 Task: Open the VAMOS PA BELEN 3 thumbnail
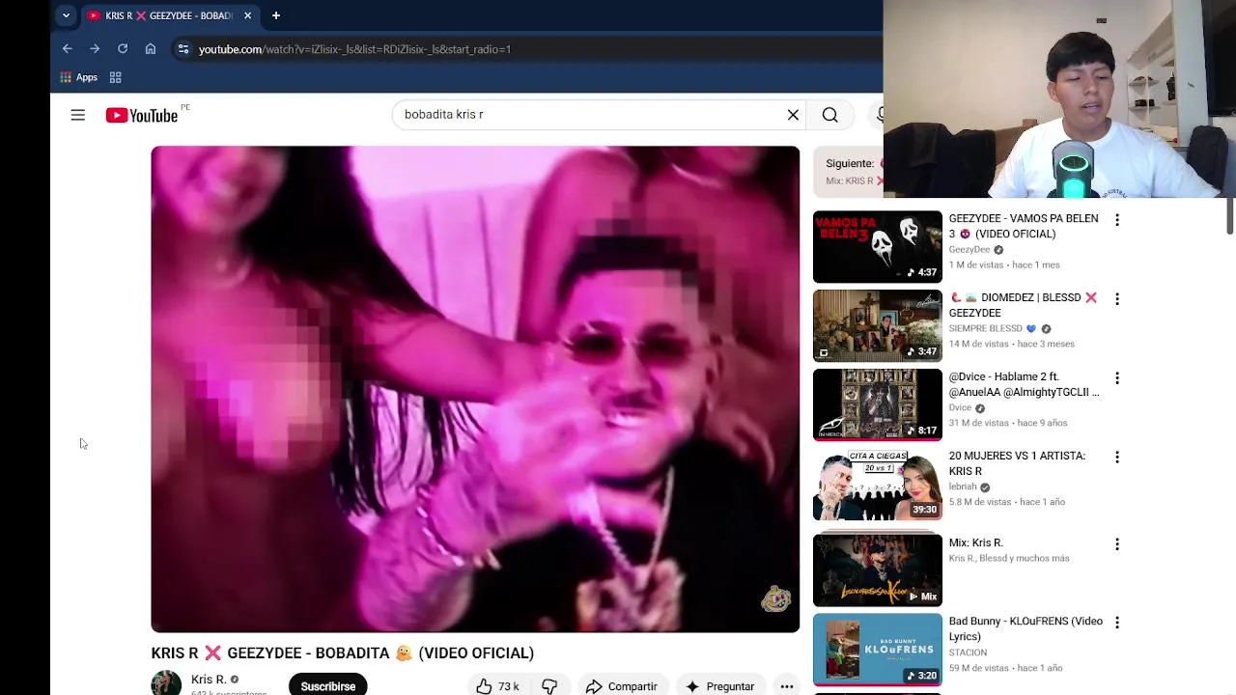tap(878, 246)
